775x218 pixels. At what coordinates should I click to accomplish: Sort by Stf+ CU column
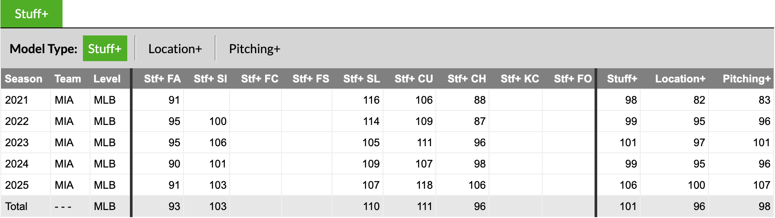point(414,79)
